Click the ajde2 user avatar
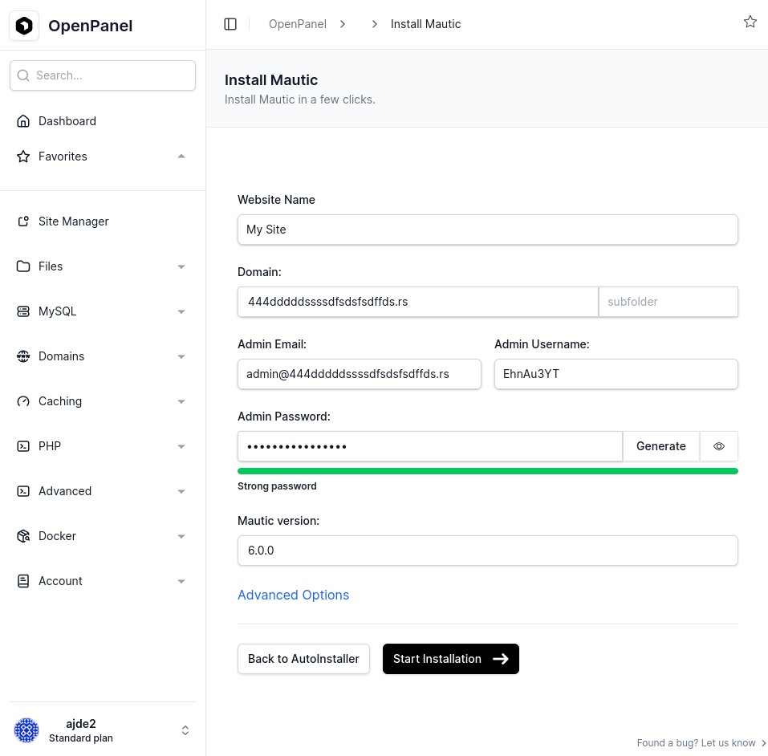 [x=26, y=730]
